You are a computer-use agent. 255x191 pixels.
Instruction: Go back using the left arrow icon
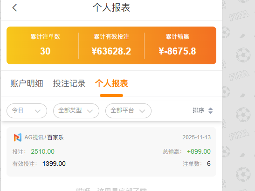[x=14, y=7]
